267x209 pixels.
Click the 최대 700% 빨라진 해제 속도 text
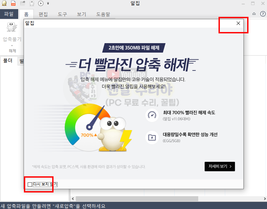189,113
